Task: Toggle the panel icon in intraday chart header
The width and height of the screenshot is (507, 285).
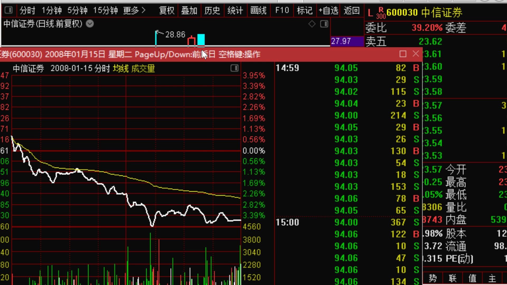Action: (234, 68)
